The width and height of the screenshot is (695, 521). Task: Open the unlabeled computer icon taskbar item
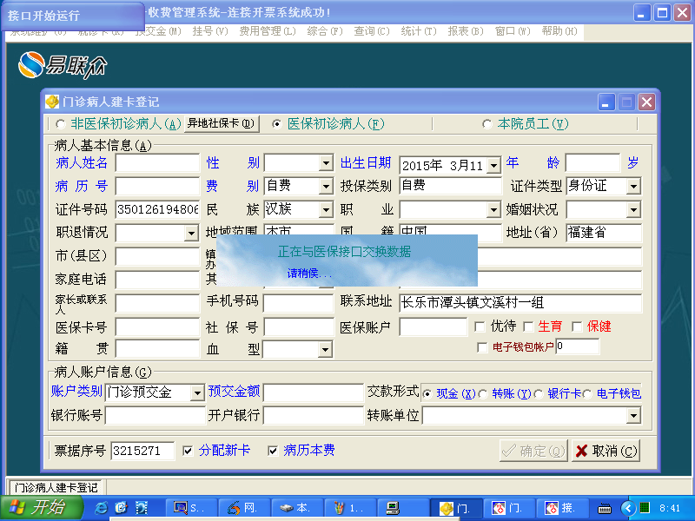pyautogui.click(x=403, y=508)
